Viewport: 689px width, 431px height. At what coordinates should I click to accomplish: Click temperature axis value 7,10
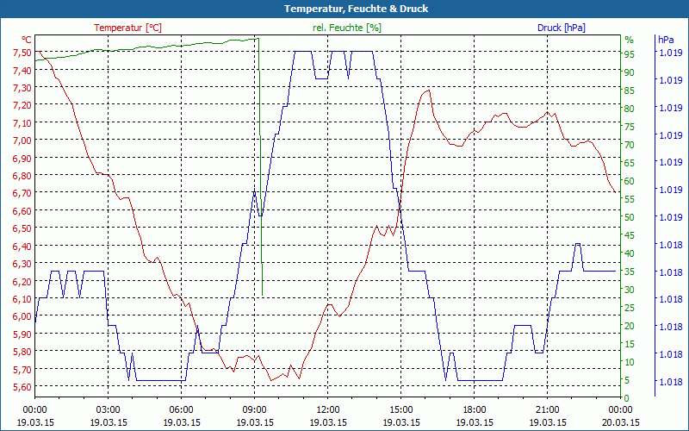tap(22, 122)
